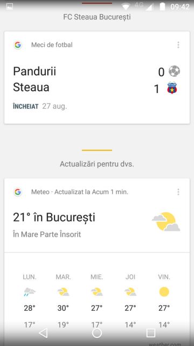Open the football match card overflow menu
Screen dimensions: 194x346
click(178, 45)
